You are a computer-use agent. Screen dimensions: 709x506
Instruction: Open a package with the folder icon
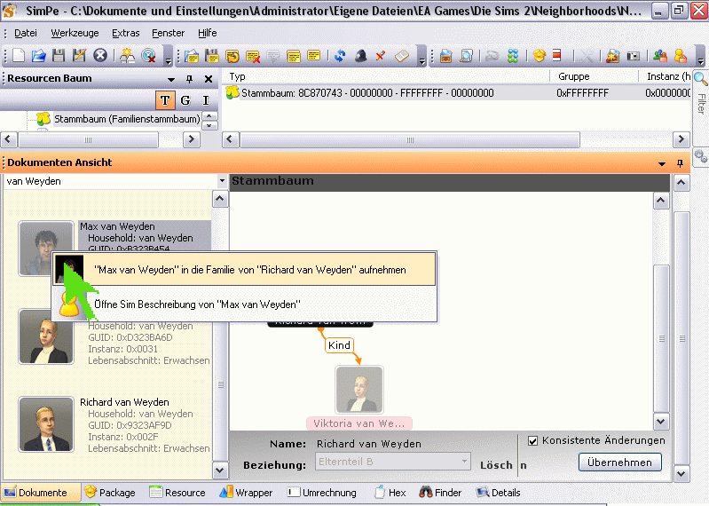(38, 56)
